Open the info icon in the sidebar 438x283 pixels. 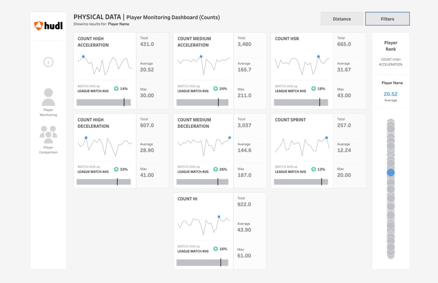48,62
